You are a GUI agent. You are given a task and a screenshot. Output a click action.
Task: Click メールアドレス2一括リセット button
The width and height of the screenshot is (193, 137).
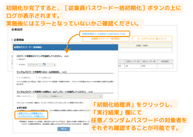click(x=152, y=39)
